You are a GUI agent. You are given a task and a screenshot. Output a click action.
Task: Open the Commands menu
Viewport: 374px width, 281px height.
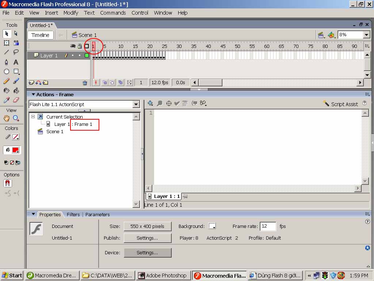pos(113,13)
